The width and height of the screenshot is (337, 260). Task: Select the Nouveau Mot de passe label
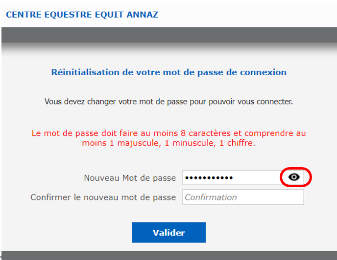point(130,178)
